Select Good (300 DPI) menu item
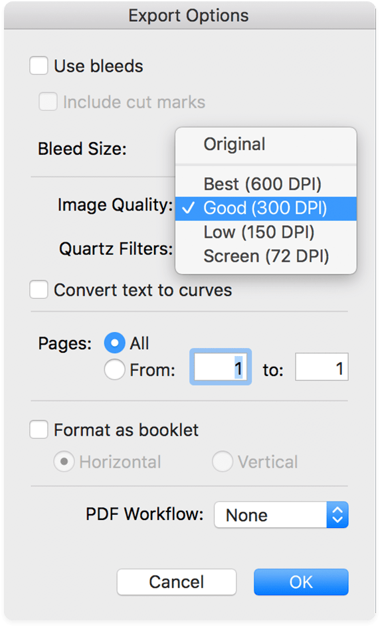The image size is (380, 627). pos(266,209)
